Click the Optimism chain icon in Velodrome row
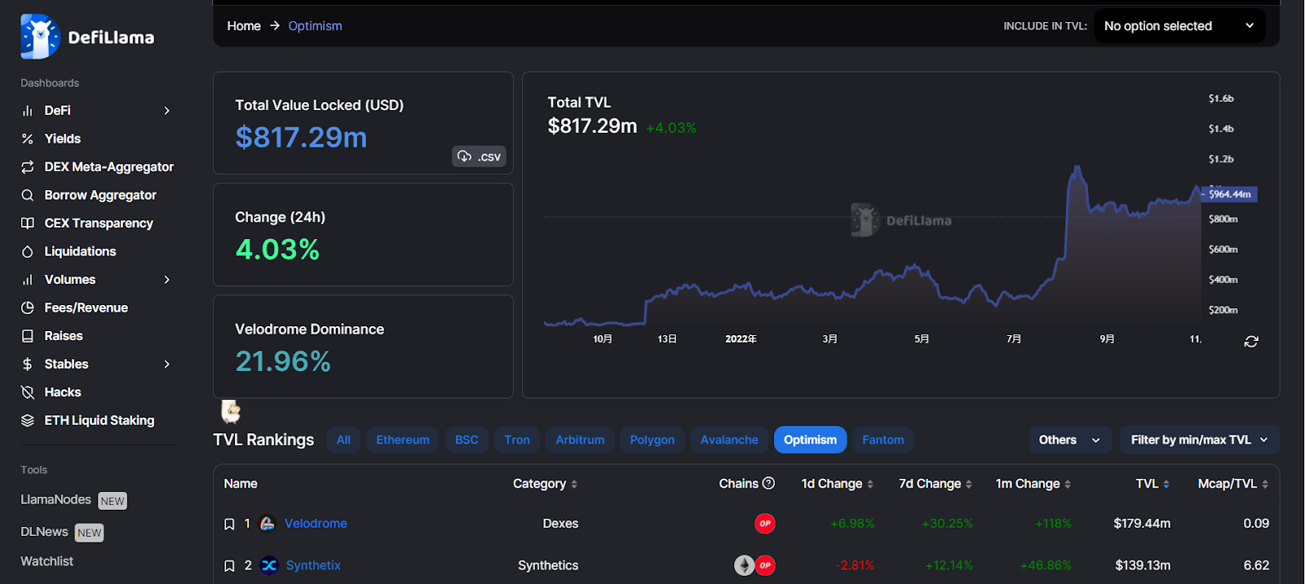Viewport: 1305px width, 584px height. [765, 524]
